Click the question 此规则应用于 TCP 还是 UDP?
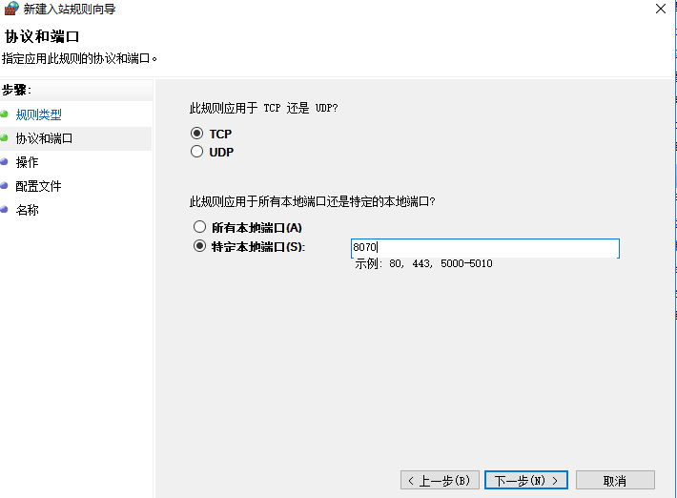Viewport: 677px width, 498px height. tap(264, 108)
